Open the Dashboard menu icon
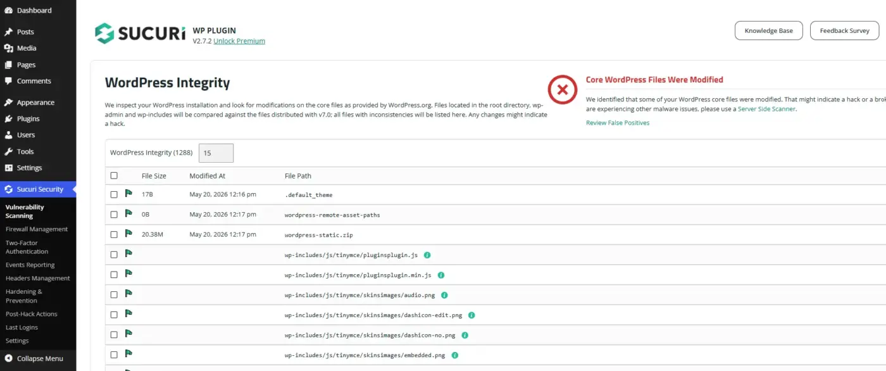 8,11
